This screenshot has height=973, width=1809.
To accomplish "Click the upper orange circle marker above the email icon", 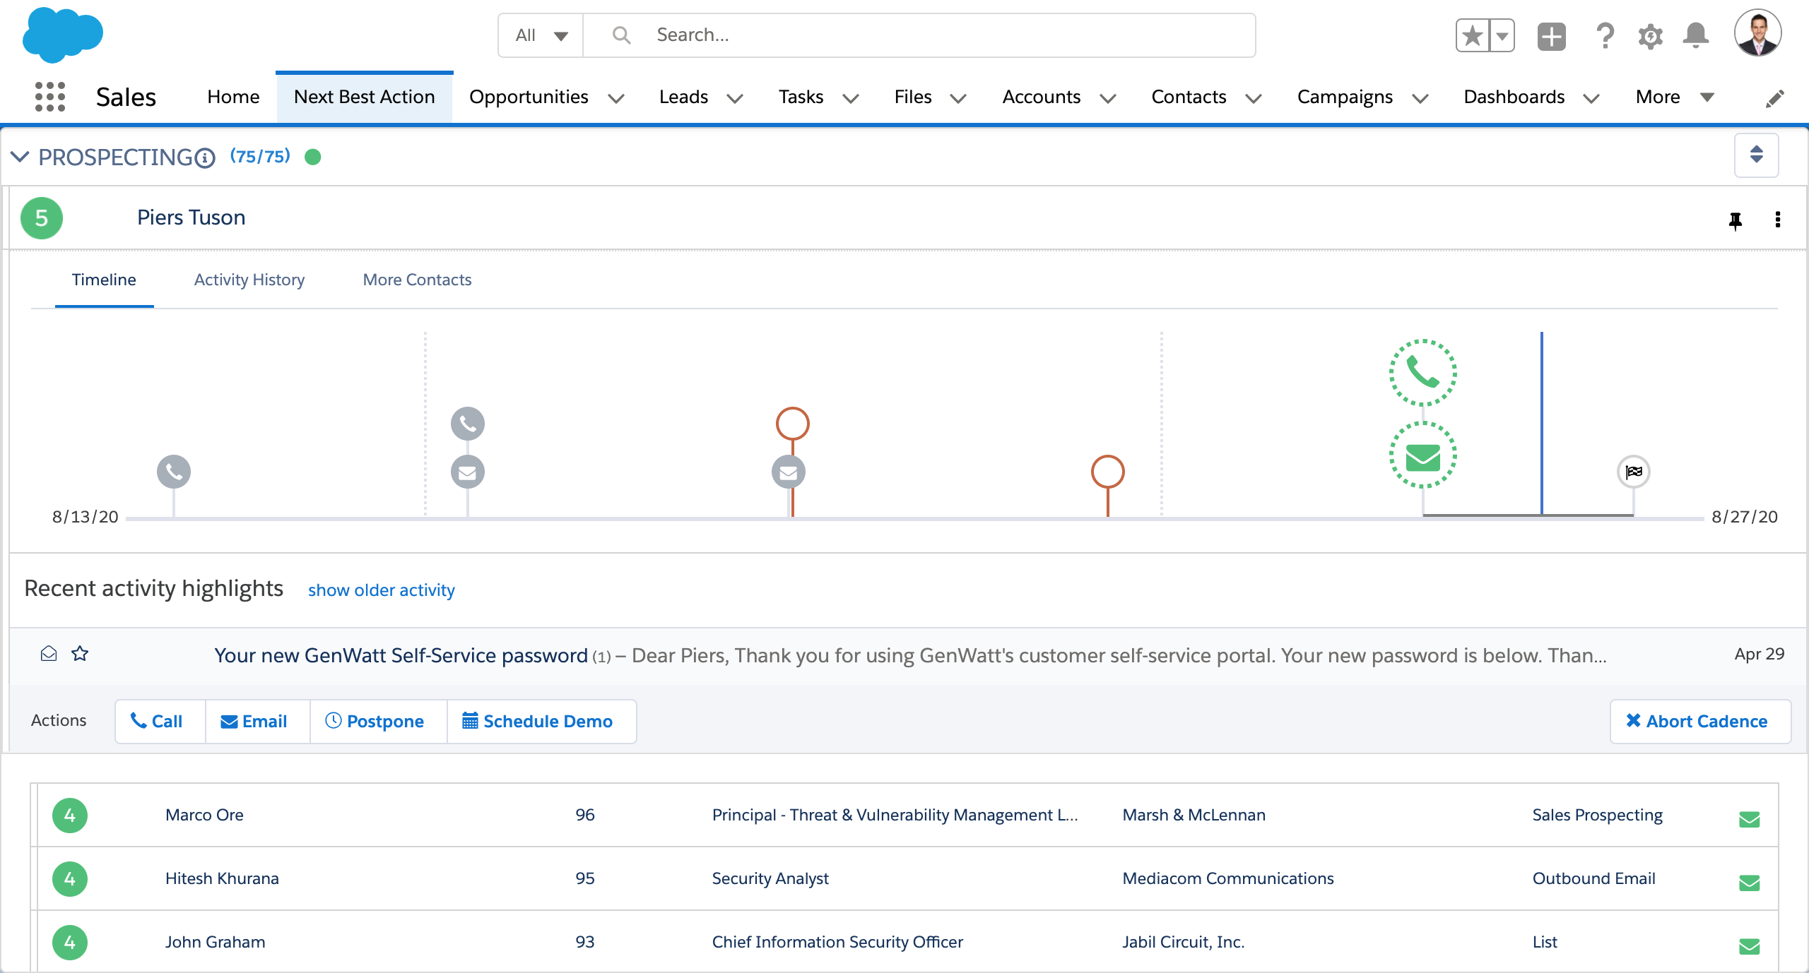I will tap(793, 424).
